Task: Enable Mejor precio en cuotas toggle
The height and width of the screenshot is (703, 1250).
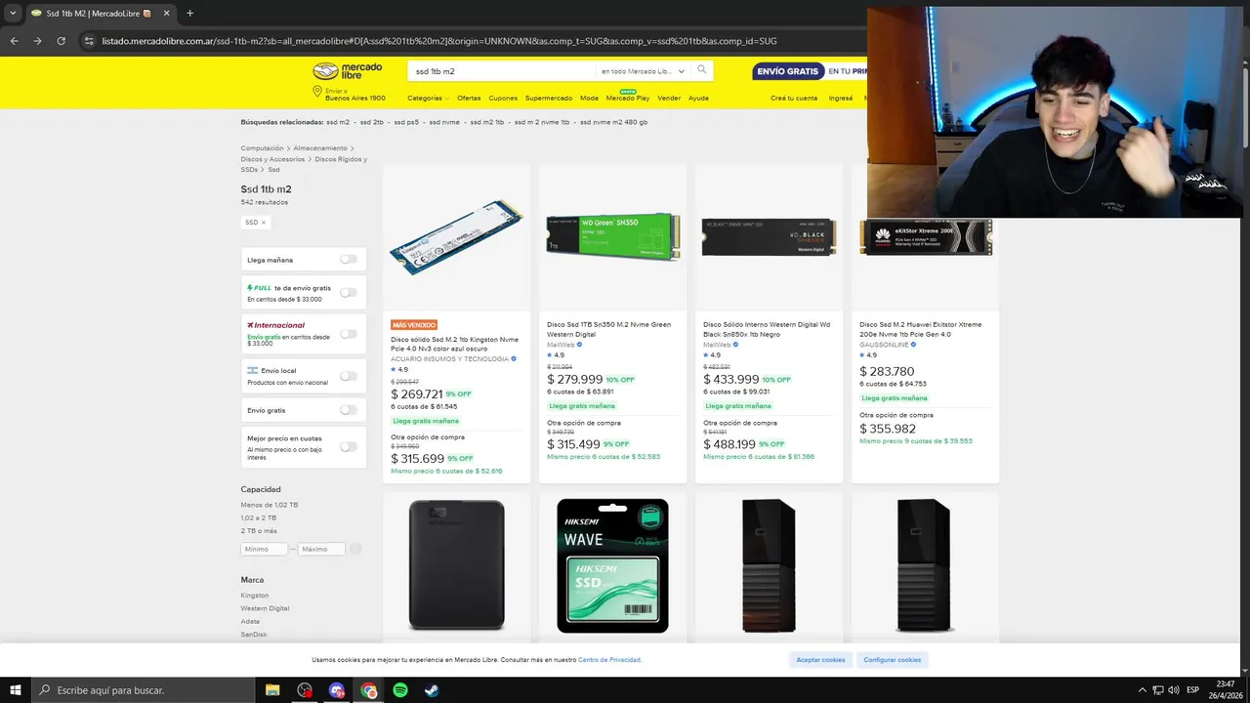Action: coord(348,446)
